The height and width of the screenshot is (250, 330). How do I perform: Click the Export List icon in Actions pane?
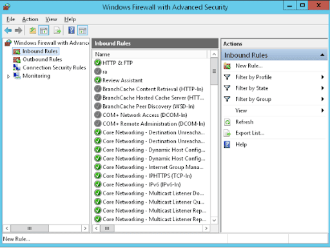click(227, 133)
